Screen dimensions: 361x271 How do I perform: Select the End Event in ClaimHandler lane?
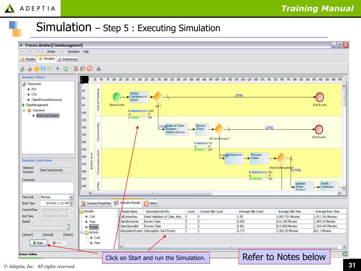pos(319,129)
